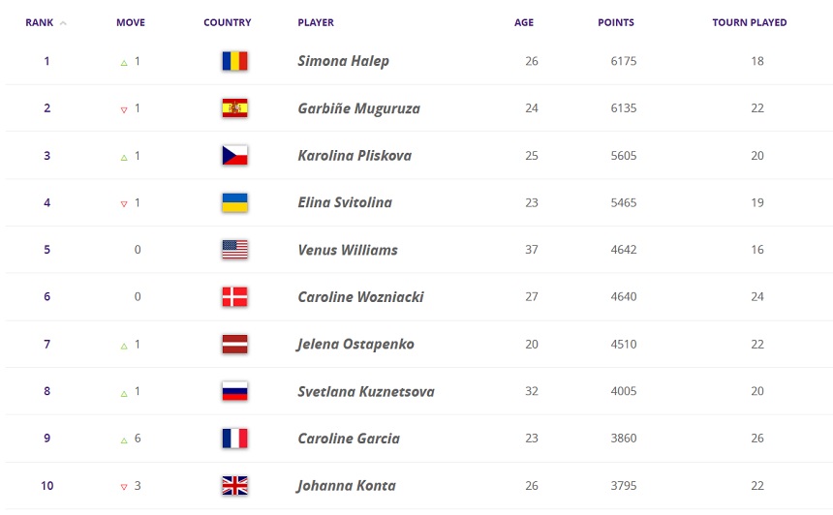Screen dimensions: 833x515
Task: Click the green up arrow for Jelena Ostapenko
Action: coord(124,346)
